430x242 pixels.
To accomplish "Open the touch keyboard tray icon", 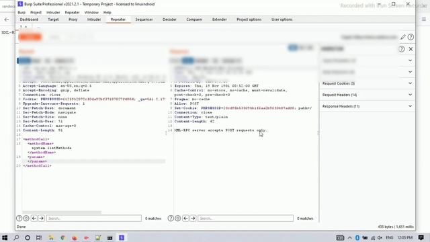I will pos(340,237).
